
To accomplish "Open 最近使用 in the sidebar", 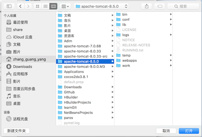I will point(28,22).
